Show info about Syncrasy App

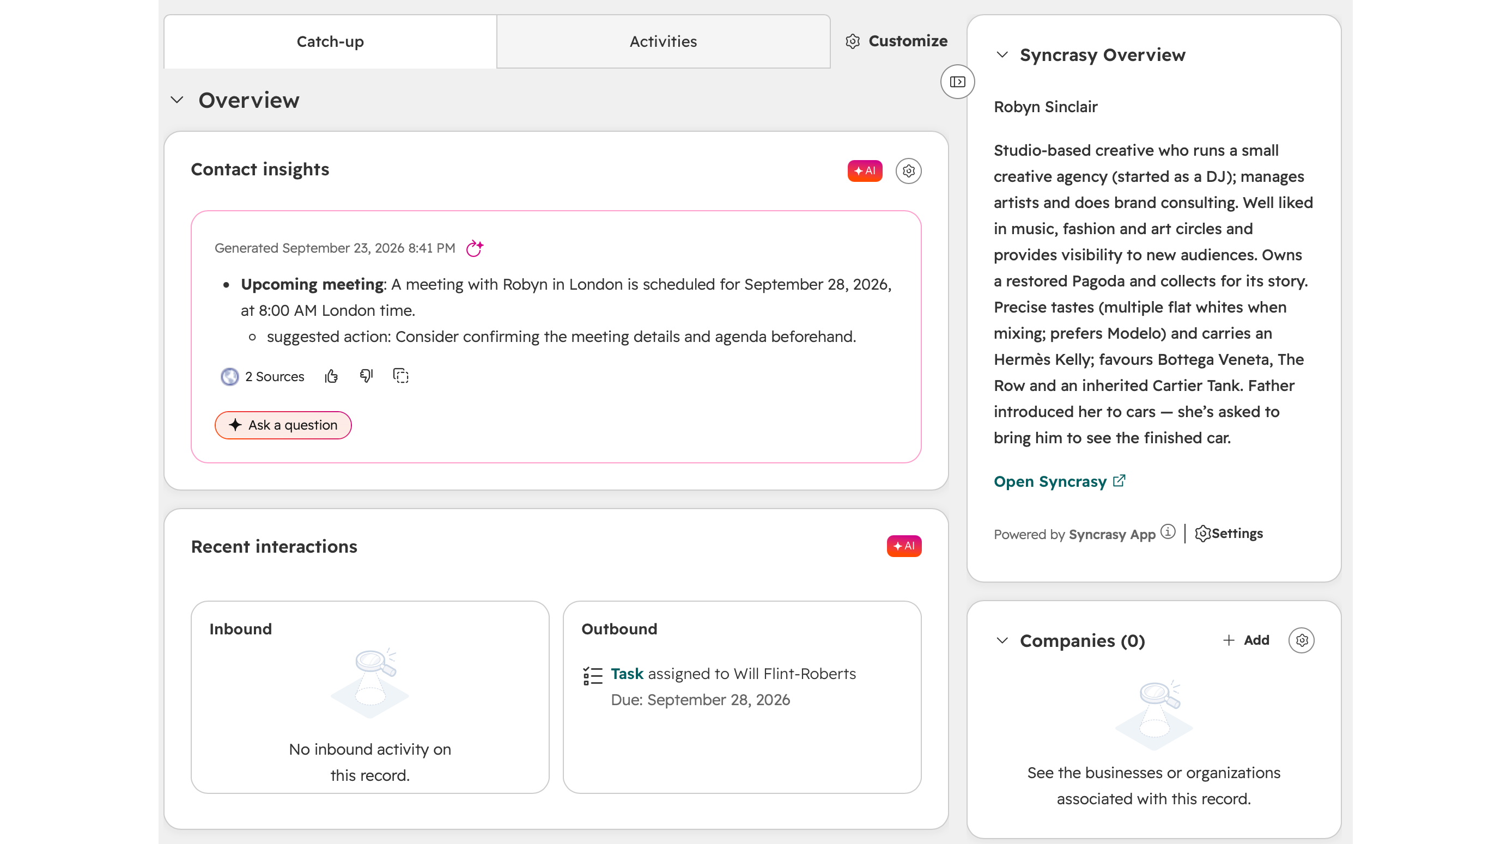click(x=1168, y=532)
